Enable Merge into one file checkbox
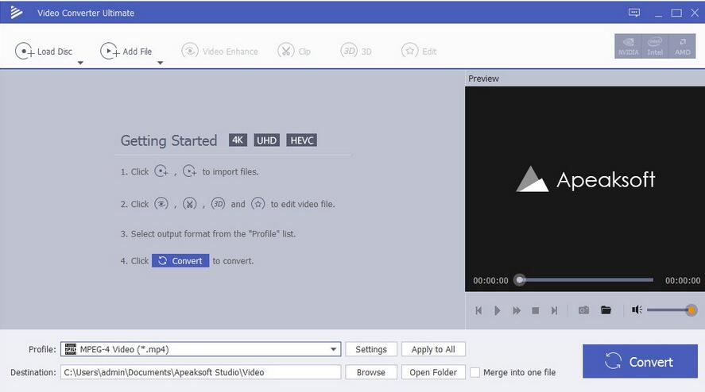Image resolution: width=705 pixels, height=392 pixels. pyautogui.click(x=475, y=373)
